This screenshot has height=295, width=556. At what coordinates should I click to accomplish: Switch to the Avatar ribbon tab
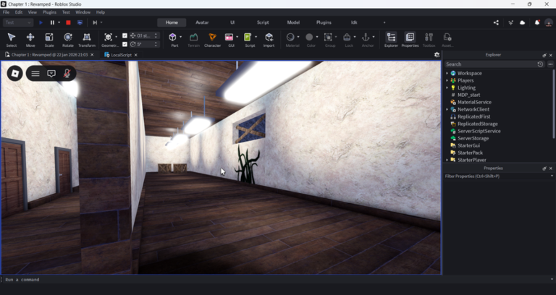pos(202,22)
